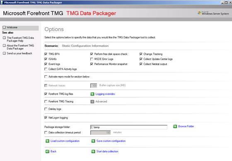232x161 pixels.
Task: Enable Activate repro mode for section below
Action: coord(46,77)
